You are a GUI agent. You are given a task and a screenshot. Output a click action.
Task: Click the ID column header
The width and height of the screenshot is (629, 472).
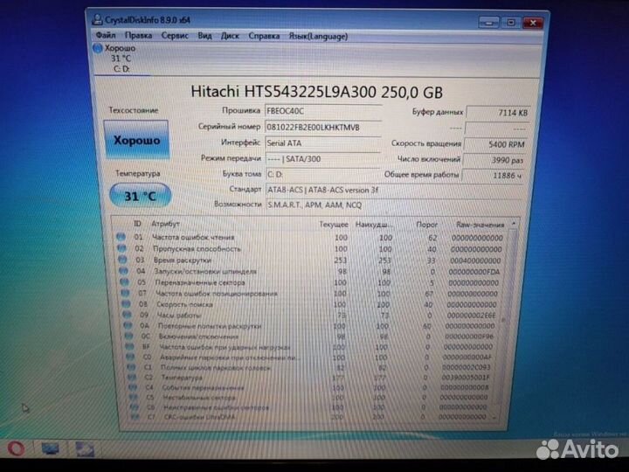137,224
